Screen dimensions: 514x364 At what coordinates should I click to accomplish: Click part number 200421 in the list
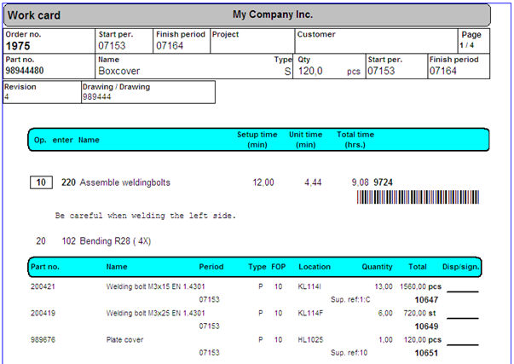[x=43, y=287]
